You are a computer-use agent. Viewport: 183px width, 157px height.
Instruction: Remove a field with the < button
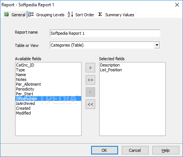(x=90, y=92)
